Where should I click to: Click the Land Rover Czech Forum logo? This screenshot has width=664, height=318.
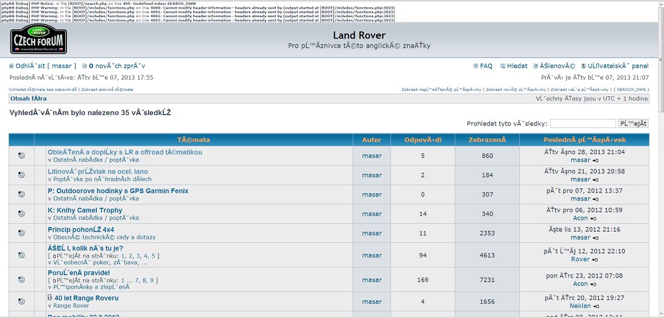pos(39,41)
